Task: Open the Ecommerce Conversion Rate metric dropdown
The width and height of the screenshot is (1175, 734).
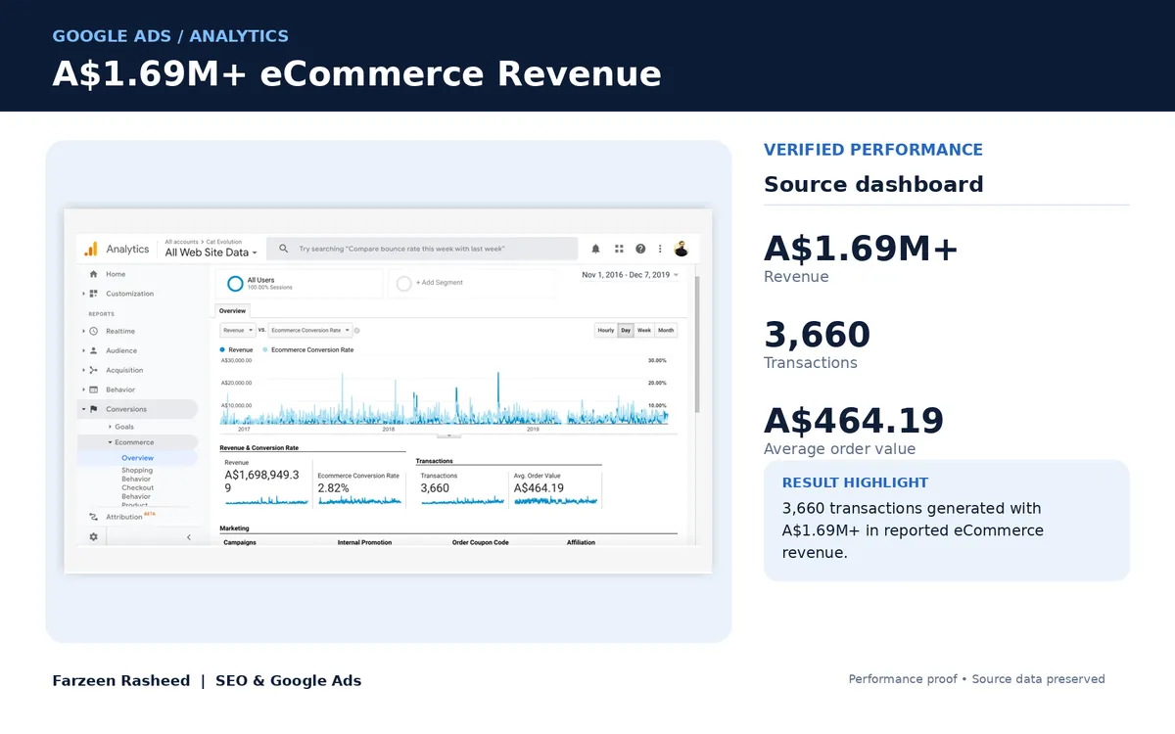Action: (309, 331)
